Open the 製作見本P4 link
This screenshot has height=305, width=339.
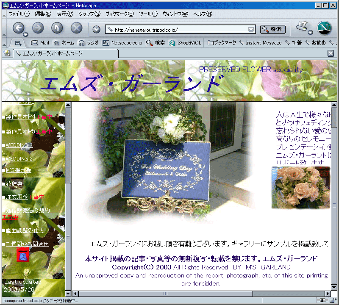20,117
